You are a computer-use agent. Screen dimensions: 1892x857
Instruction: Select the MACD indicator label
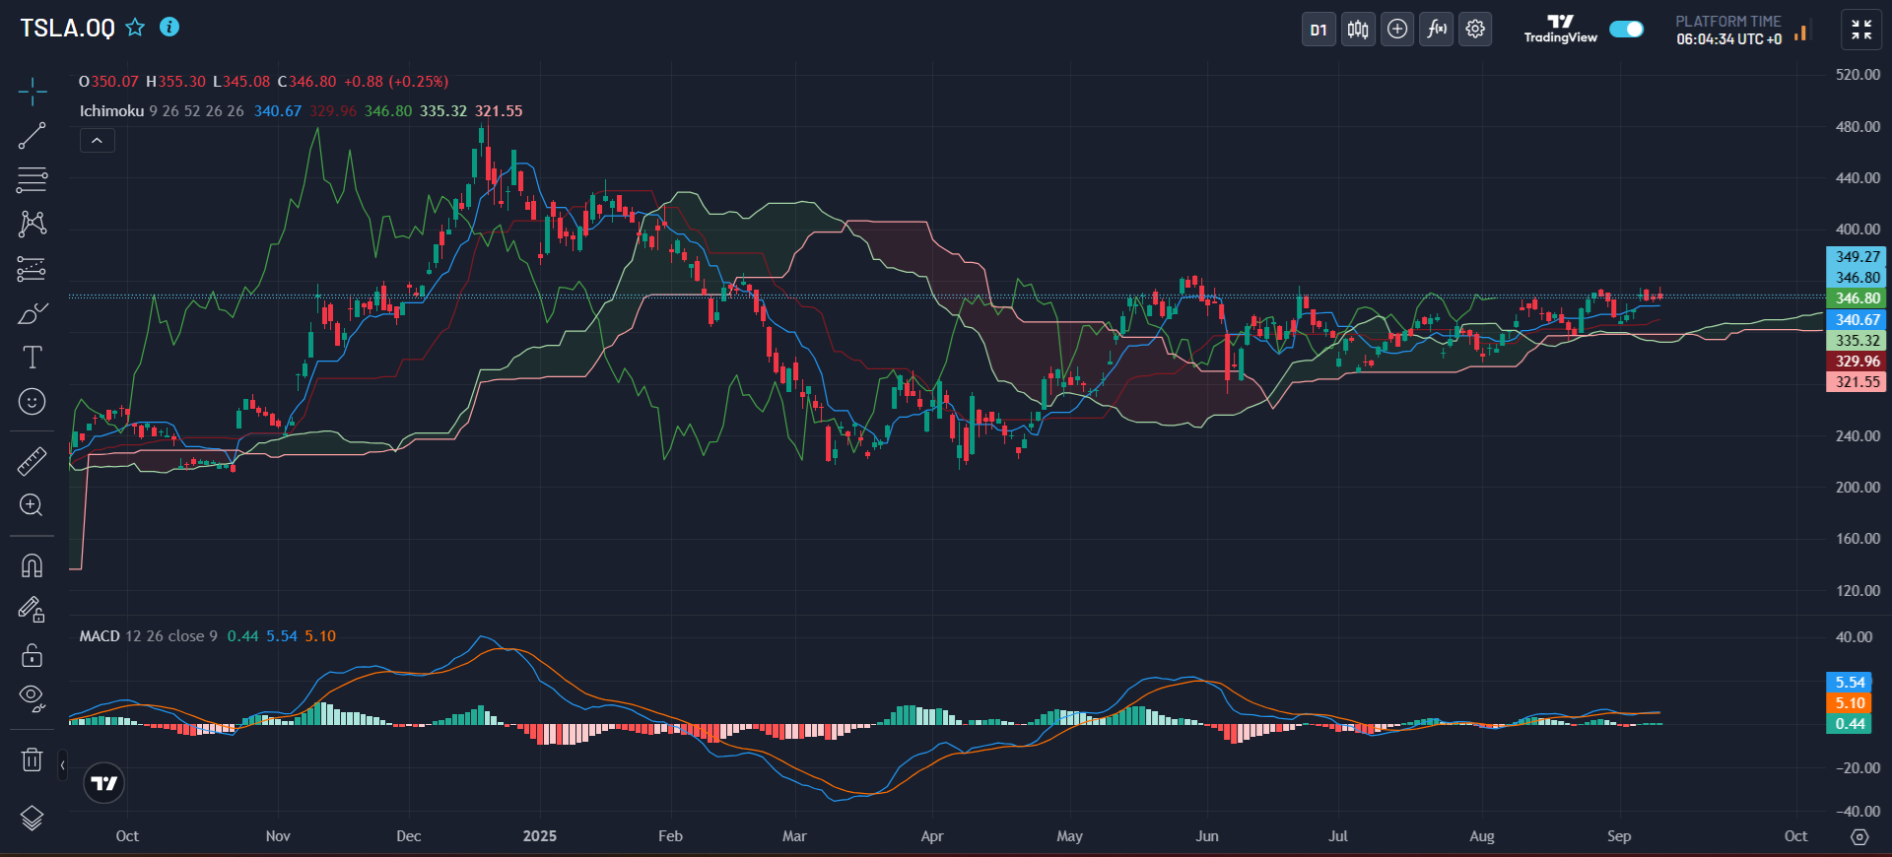coord(100,636)
